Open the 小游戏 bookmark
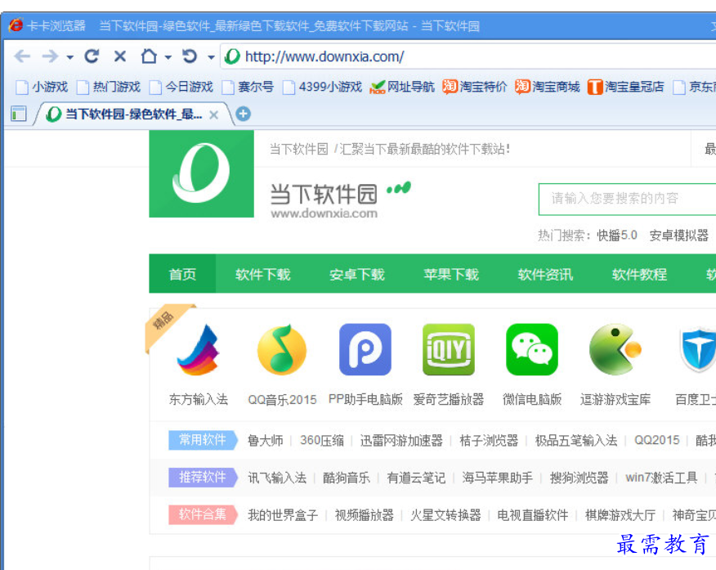Image resolution: width=716 pixels, height=570 pixels. point(42,87)
